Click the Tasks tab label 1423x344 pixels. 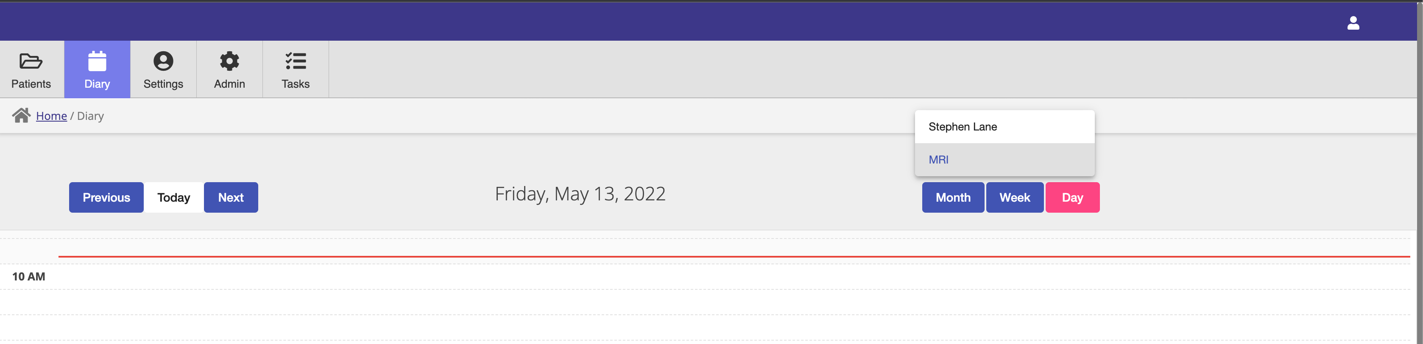click(x=296, y=84)
